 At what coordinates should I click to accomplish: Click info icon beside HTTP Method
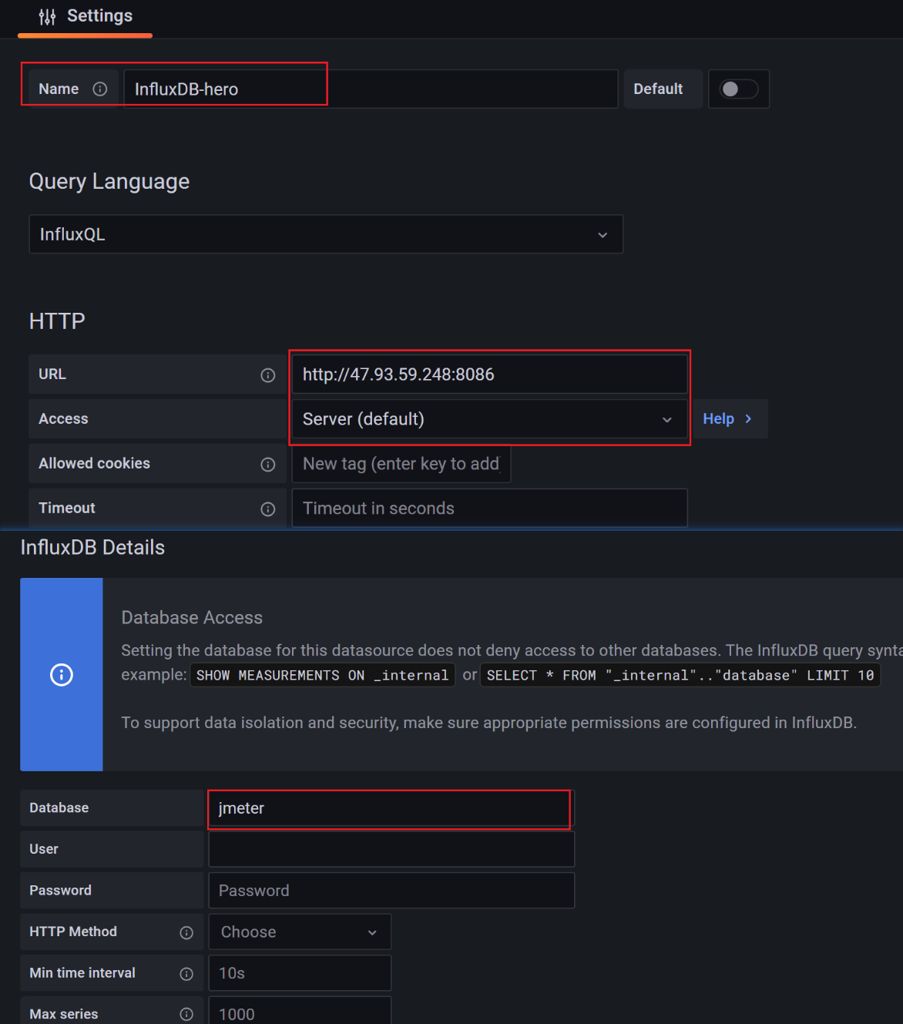click(x=186, y=933)
